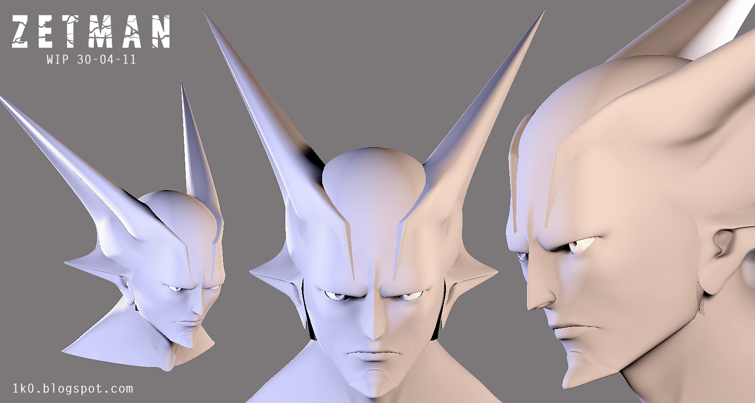Click the WIP 30-04-11 date label
The width and height of the screenshot is (755, 403).
pyautogui.click(x=91, y=59)
